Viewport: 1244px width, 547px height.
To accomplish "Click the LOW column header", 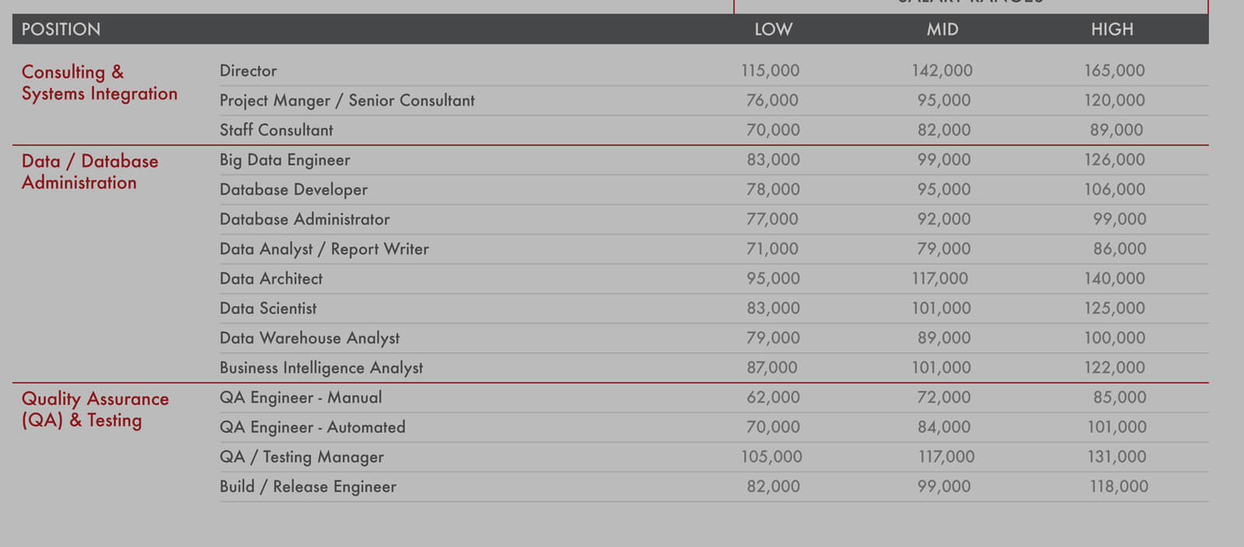I will pyautogui.click(x=773, y=30).
